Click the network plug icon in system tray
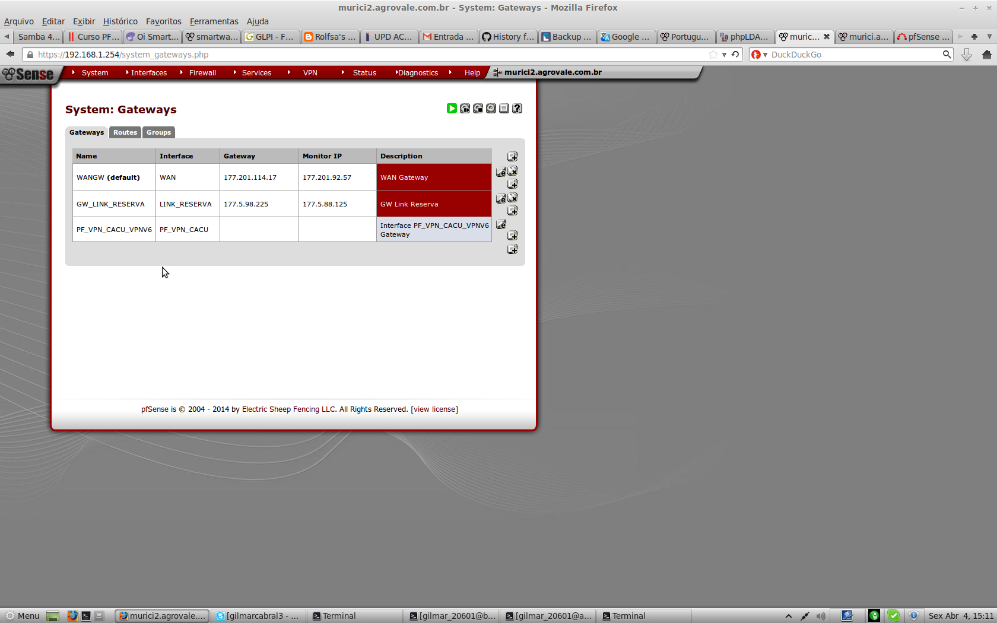The image size is (997, 623). [805, 616]
